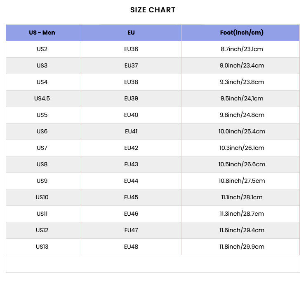Click the EU36 cell

point(131,49)
